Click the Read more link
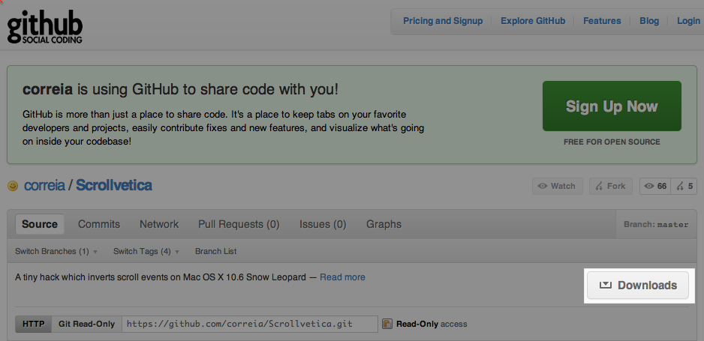The width and height of the screenshot is (704, 341). (342, 277)
